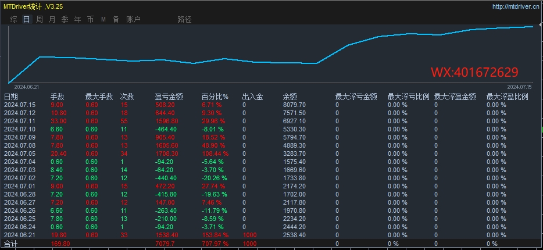Open the 备 tab
This screenshot has width=543, height=250.
click(116, 19)
